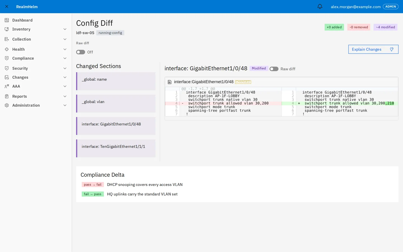The width and height of the screenshot is (403, 252).
Task: Click the Reports clipboard icon
Action: [7, 96]
